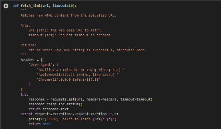Click the return None line
The width and height of the screenshot is (221, 129).
point(40,124)
